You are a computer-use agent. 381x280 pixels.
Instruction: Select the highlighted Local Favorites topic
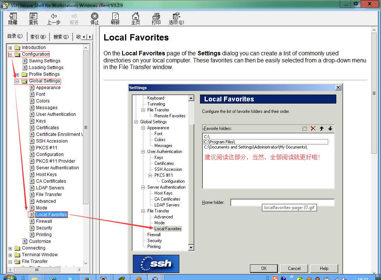point(51,215)
